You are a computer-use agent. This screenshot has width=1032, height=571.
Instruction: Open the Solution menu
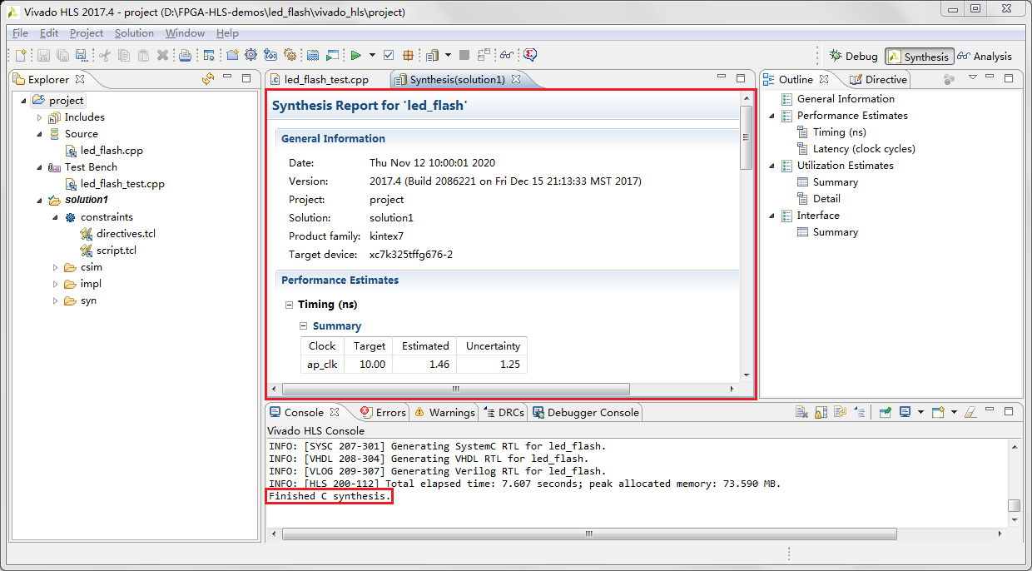point(134,33)
